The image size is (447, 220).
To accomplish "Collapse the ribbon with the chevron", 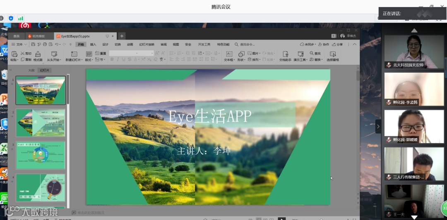I will click(355, 44).
